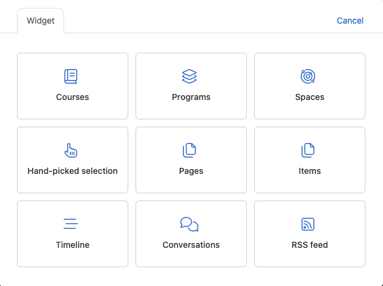Click the document icon above Pages
Viewport: 383px width, 286px height.
pos(190,150)
